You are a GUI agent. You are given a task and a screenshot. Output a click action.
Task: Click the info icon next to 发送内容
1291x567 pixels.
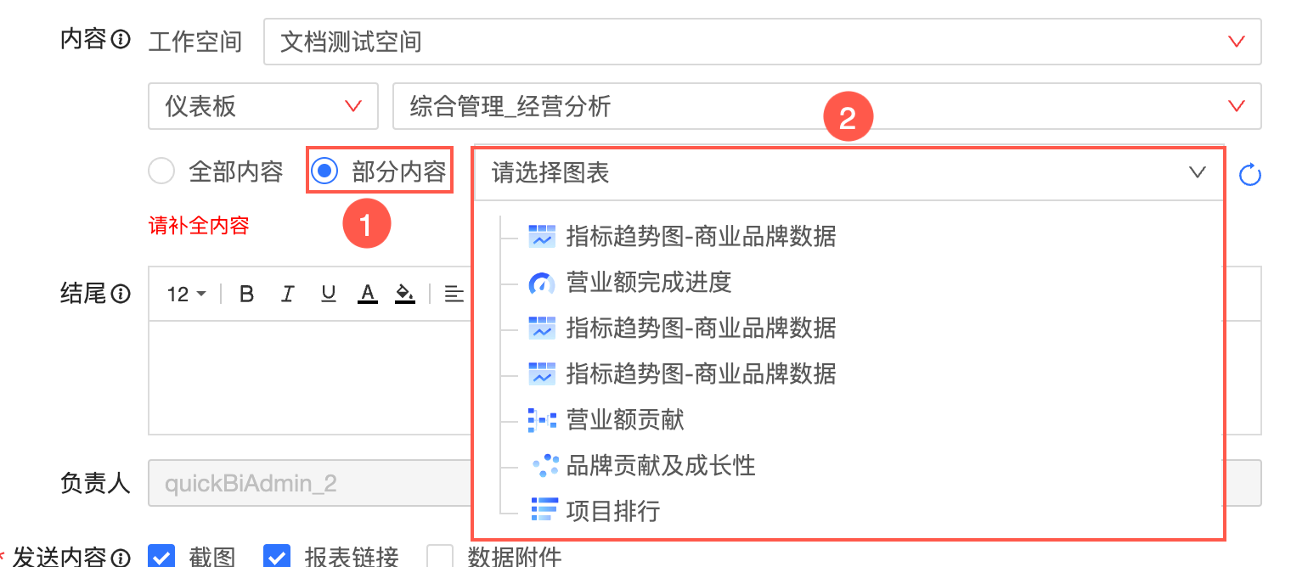tap(121, 557)
